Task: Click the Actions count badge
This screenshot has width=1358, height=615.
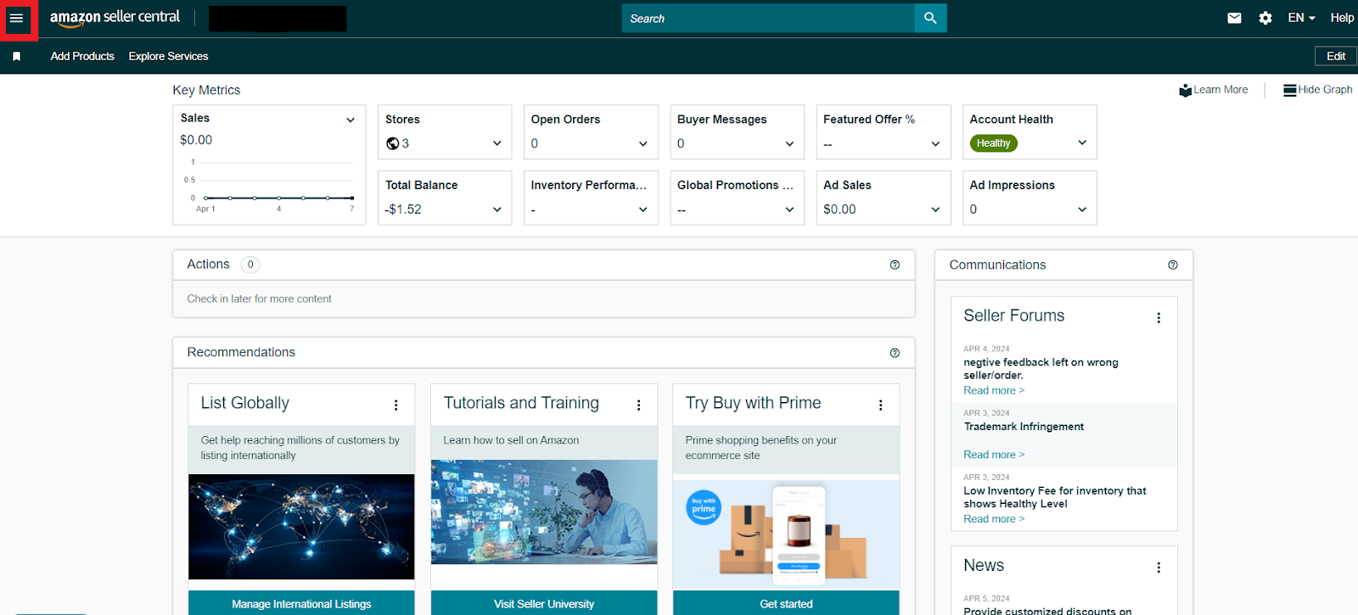Action: click(250, 265)
